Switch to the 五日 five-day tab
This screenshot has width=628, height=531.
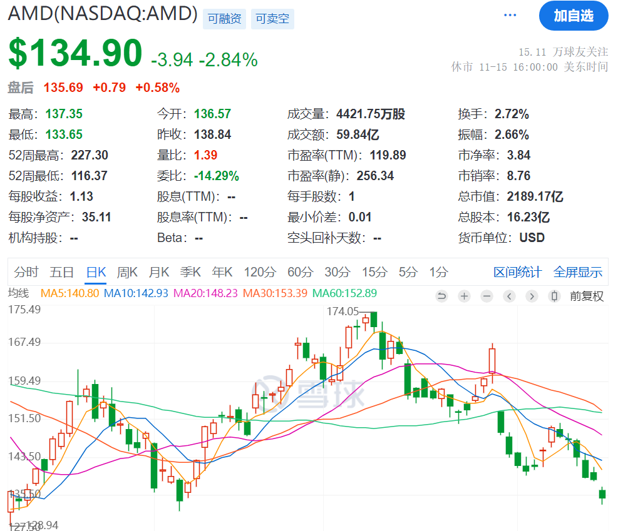pos(62,272)
